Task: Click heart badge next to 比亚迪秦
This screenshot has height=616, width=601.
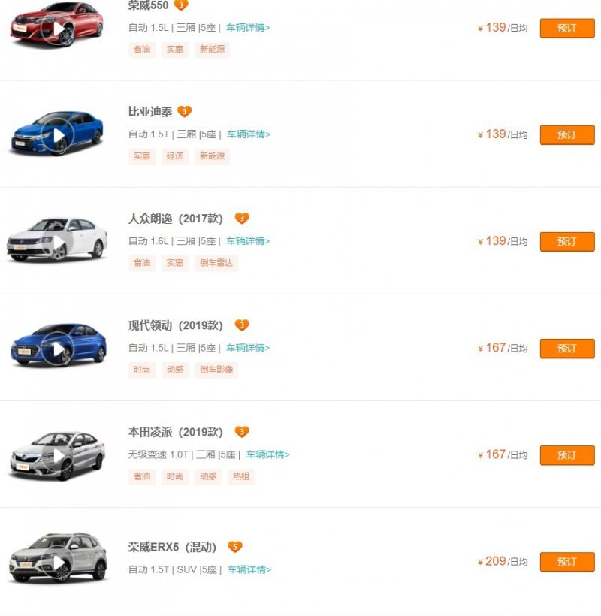Action: (185, 112)
